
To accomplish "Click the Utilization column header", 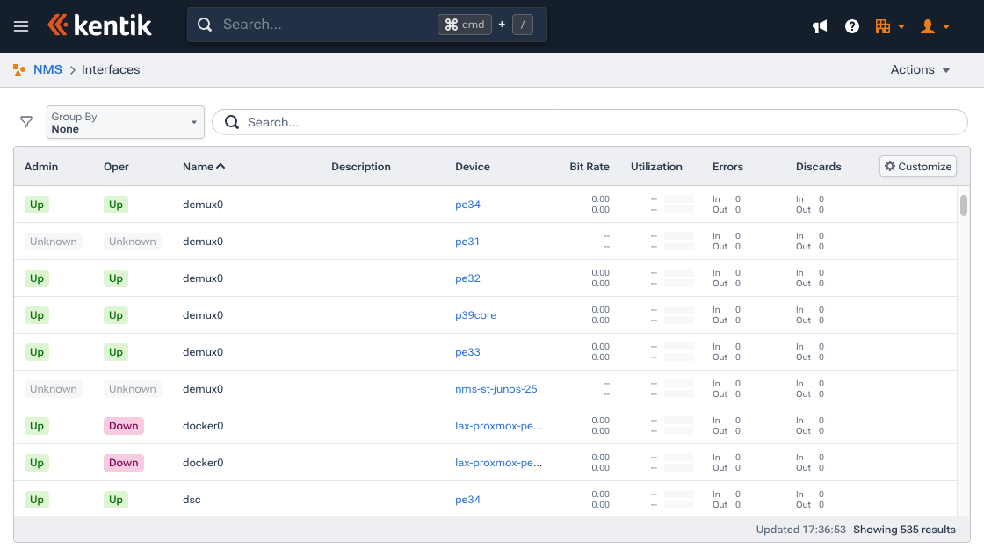I will click(x=656, y=167).
